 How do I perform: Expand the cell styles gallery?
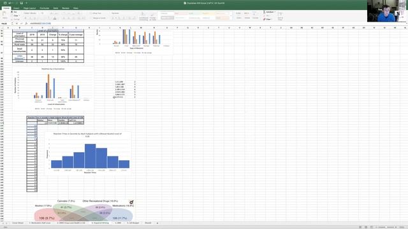click(x=231, y=16)
